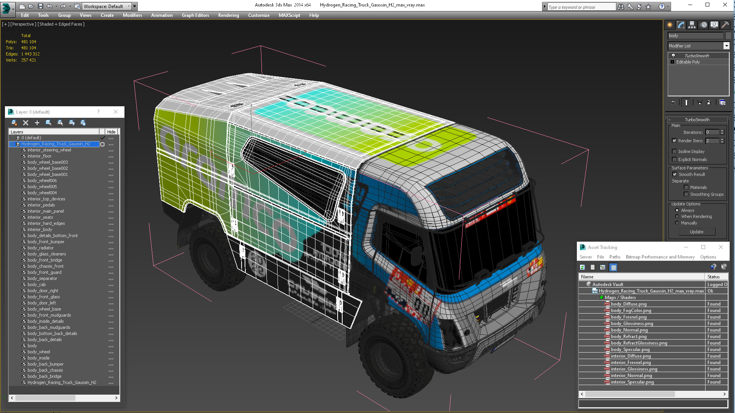This screenshot has width=735, height=413.
Task: Click the Perspective viewport label
Action: pyautogui.click(x=23, y=24)
